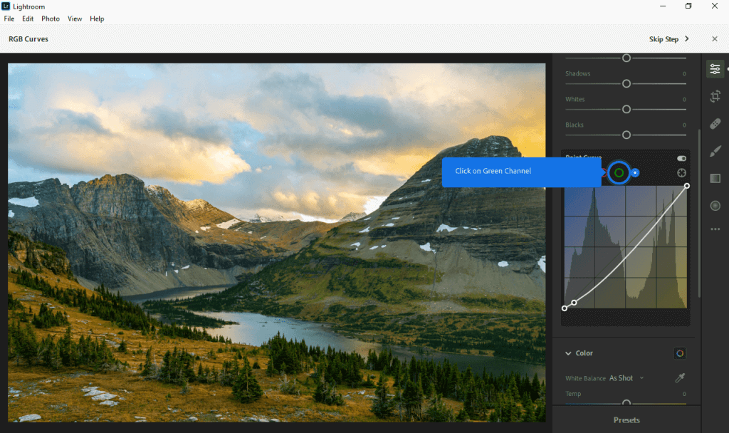Click the mountain landscape photo
The height and width of the screenshot is (433, 729).
click(277, 243)
